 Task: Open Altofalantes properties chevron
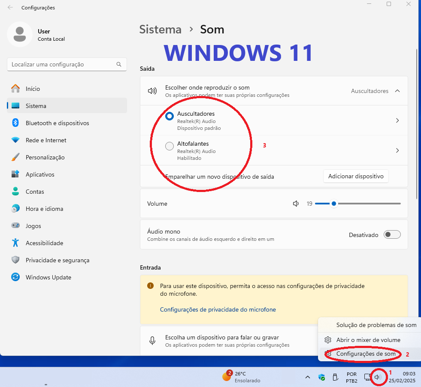point(397,150)
